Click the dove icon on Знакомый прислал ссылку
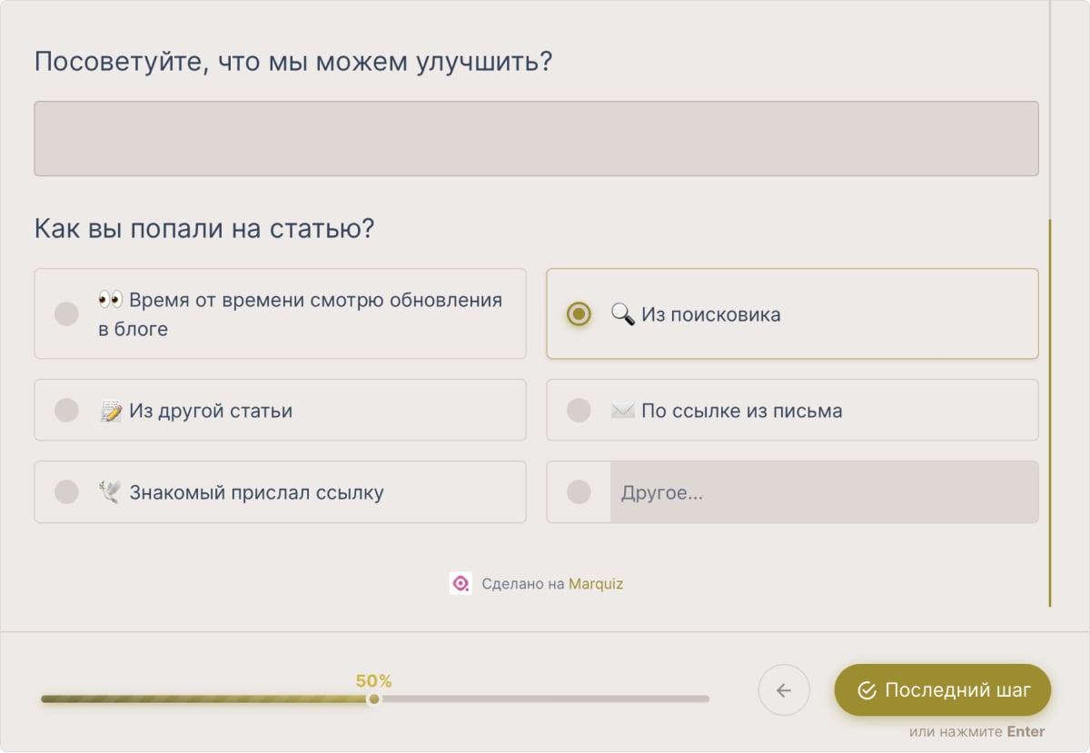The image size is (1090, 753). [111, 491]
